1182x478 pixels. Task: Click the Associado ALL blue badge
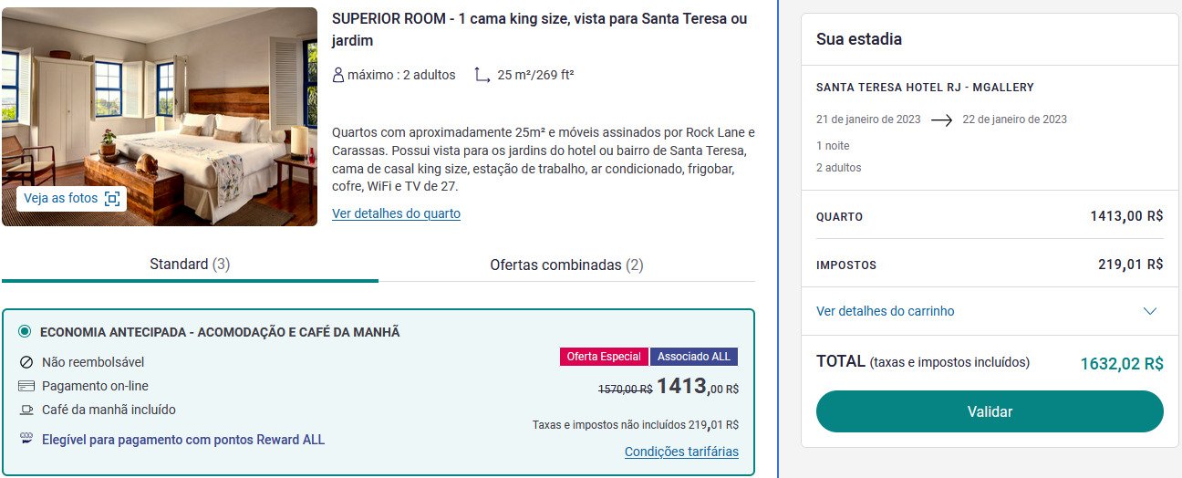pos(694,357)
